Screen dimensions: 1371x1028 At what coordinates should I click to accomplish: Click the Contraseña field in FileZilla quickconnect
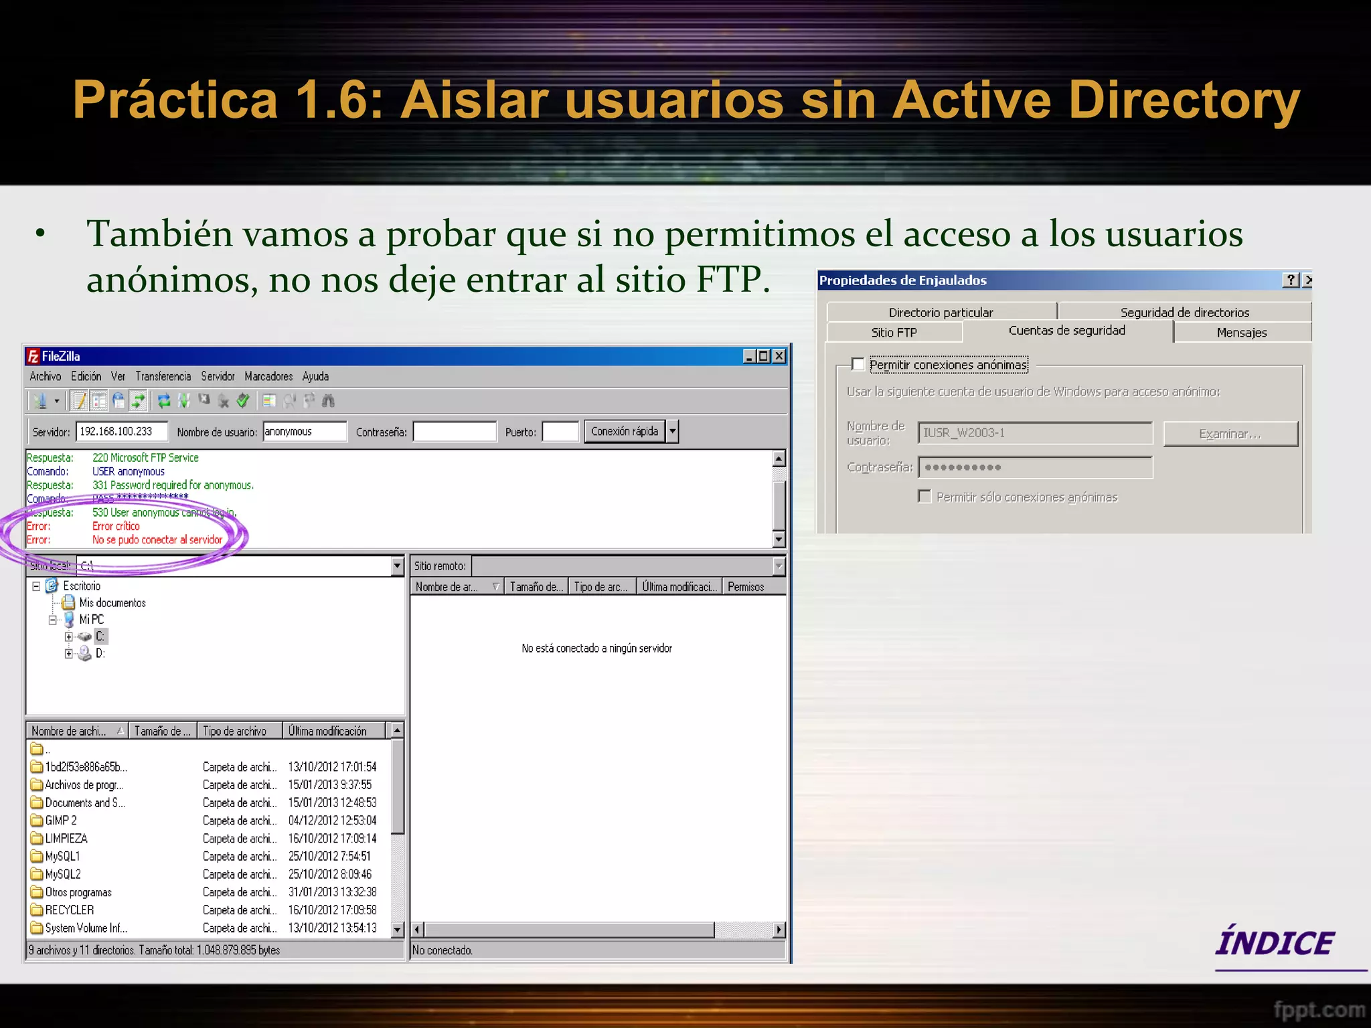tap(455, 432)
